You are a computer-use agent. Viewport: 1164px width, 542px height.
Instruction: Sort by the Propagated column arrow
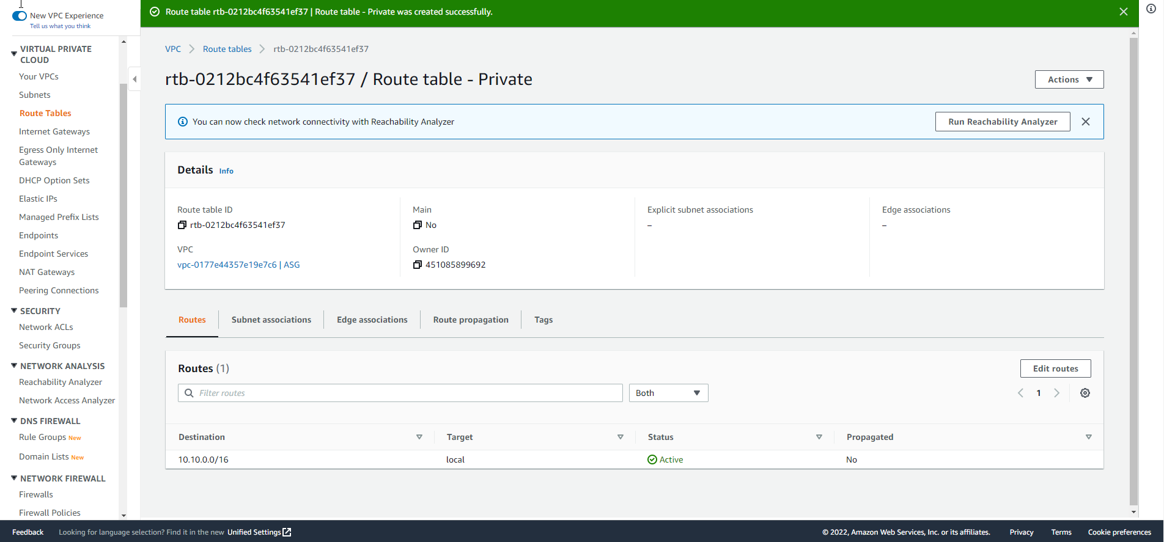1089,437
